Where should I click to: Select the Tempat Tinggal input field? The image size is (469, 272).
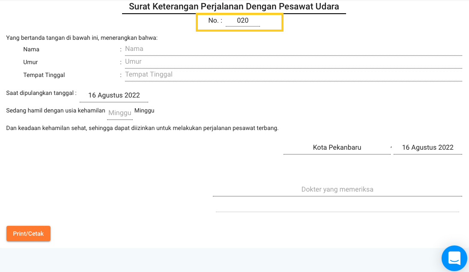293,75
